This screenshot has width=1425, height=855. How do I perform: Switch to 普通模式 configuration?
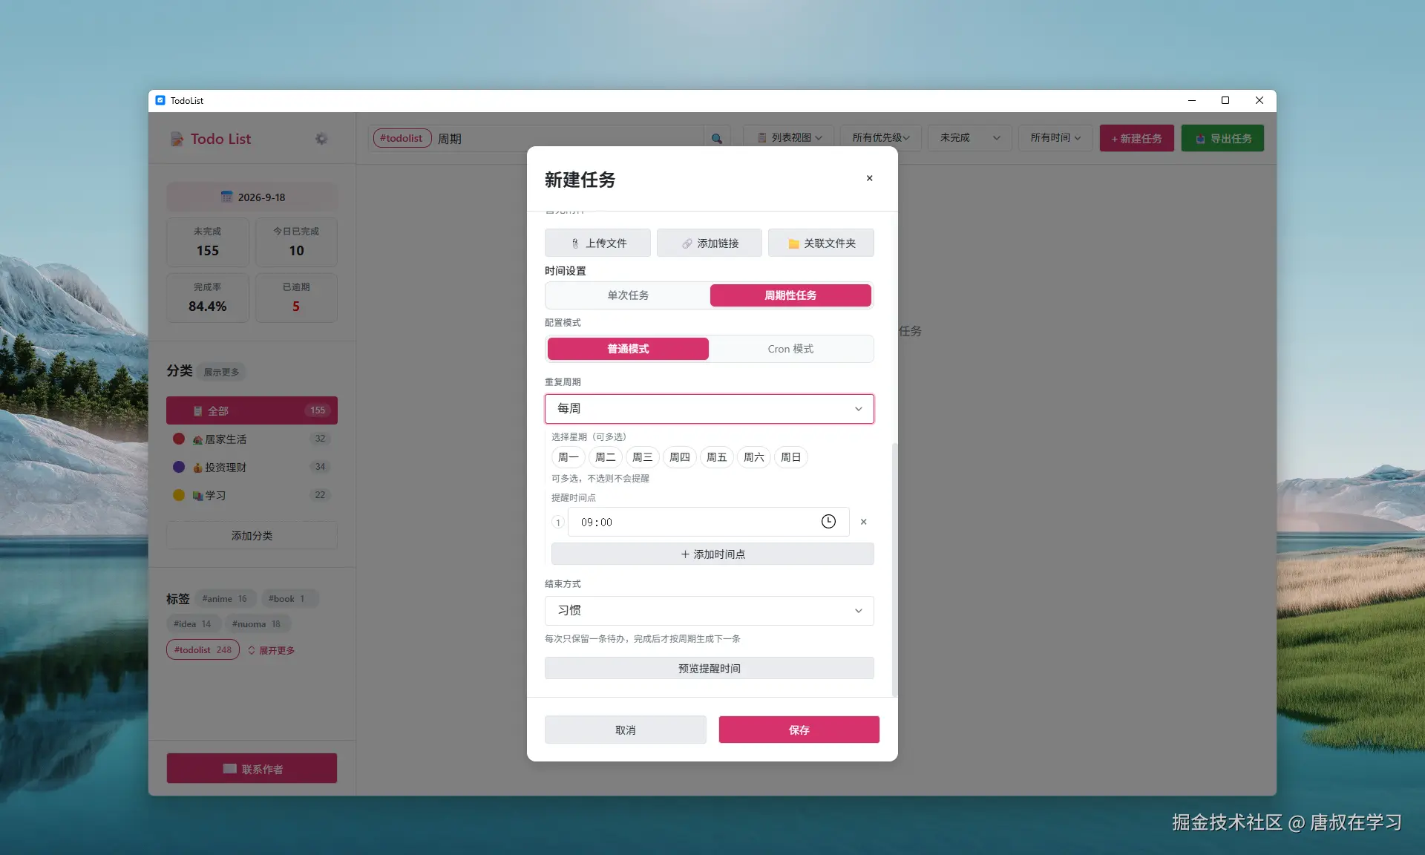pyautogui.click(x=628, y=349)
